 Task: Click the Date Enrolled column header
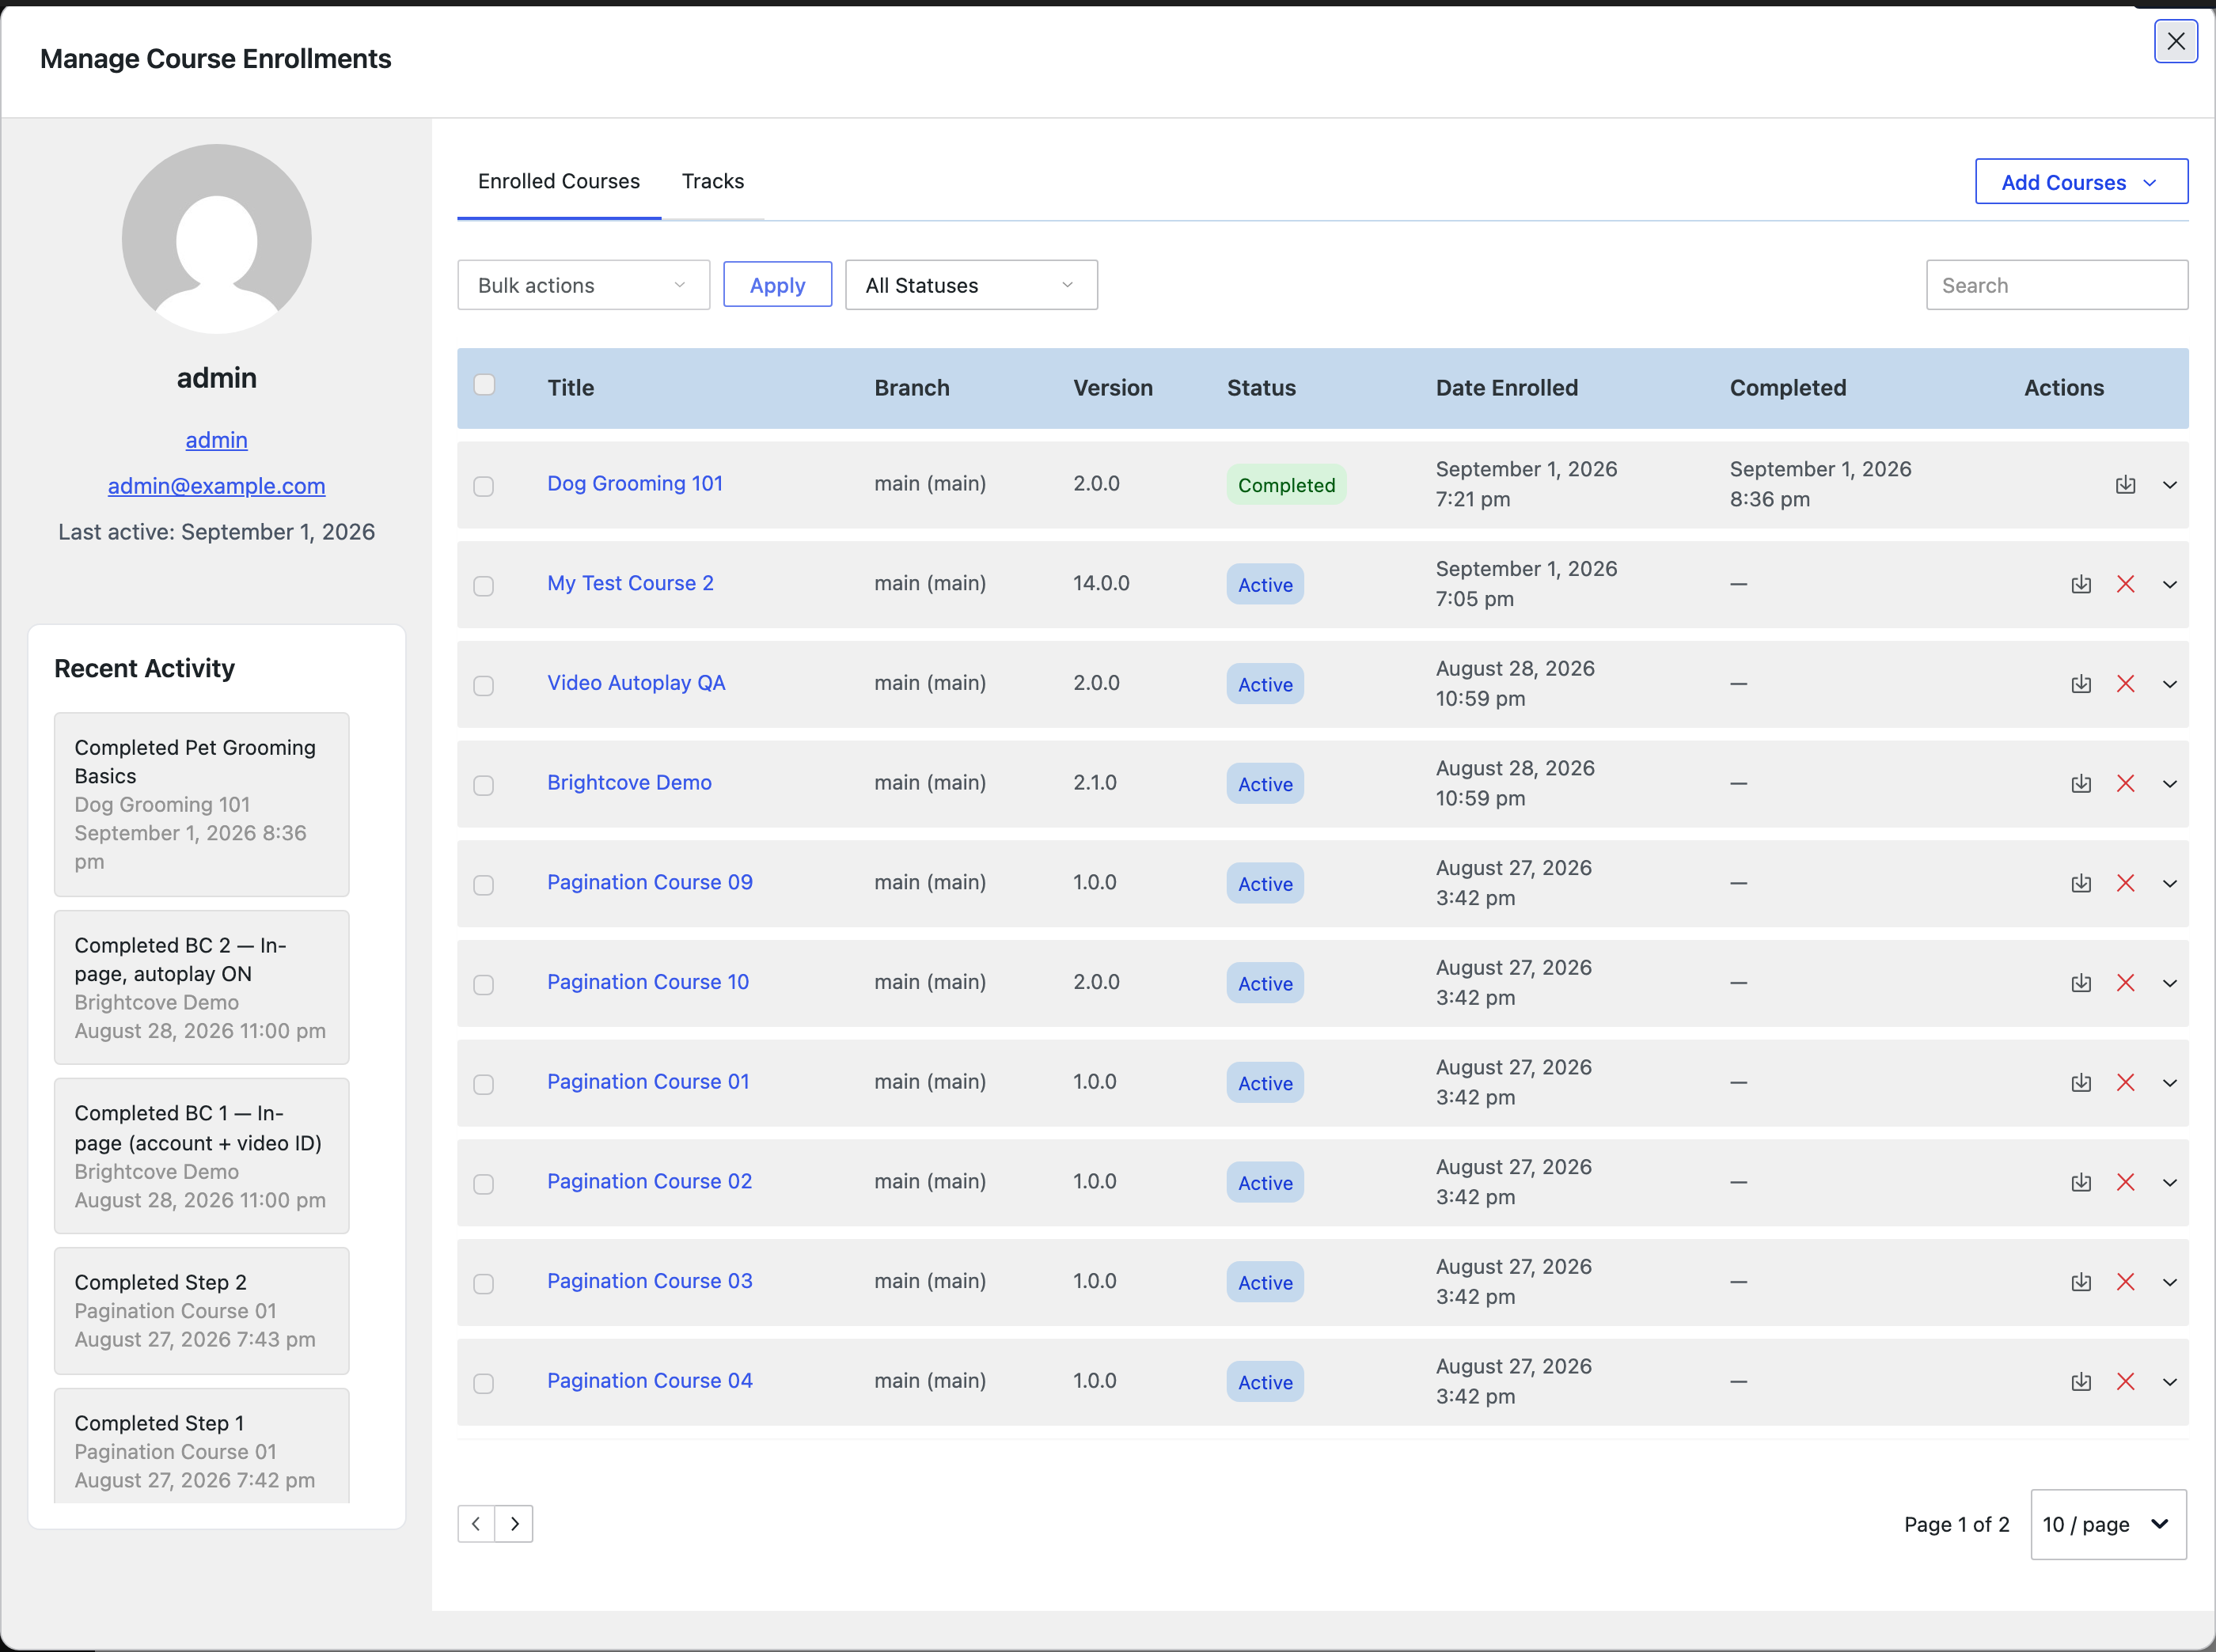[x=1507, y=388]
